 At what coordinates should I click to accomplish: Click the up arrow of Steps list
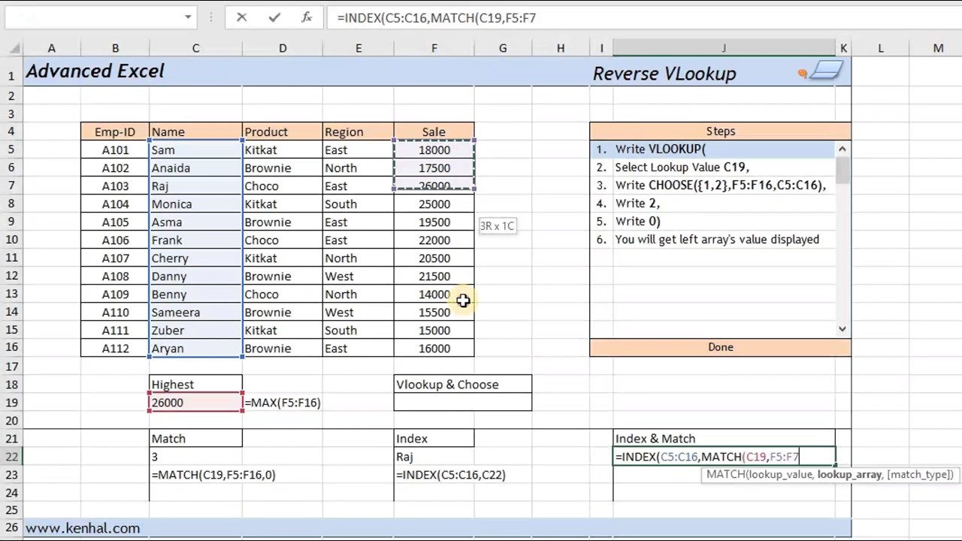[843, 149]
